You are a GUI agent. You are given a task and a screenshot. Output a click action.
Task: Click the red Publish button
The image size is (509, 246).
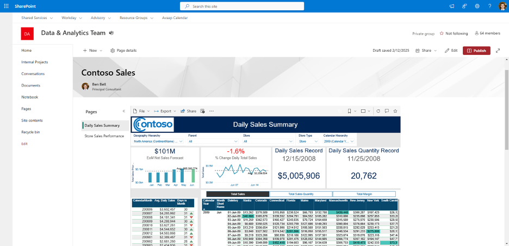[x=476, y=51]
